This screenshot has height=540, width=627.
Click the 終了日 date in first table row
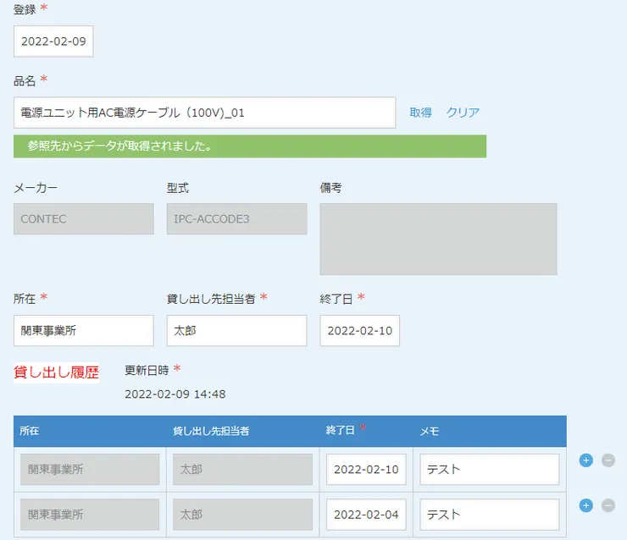tap(365, 470)
